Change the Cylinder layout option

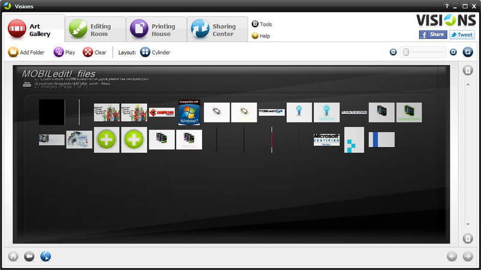tap(155, 52)
